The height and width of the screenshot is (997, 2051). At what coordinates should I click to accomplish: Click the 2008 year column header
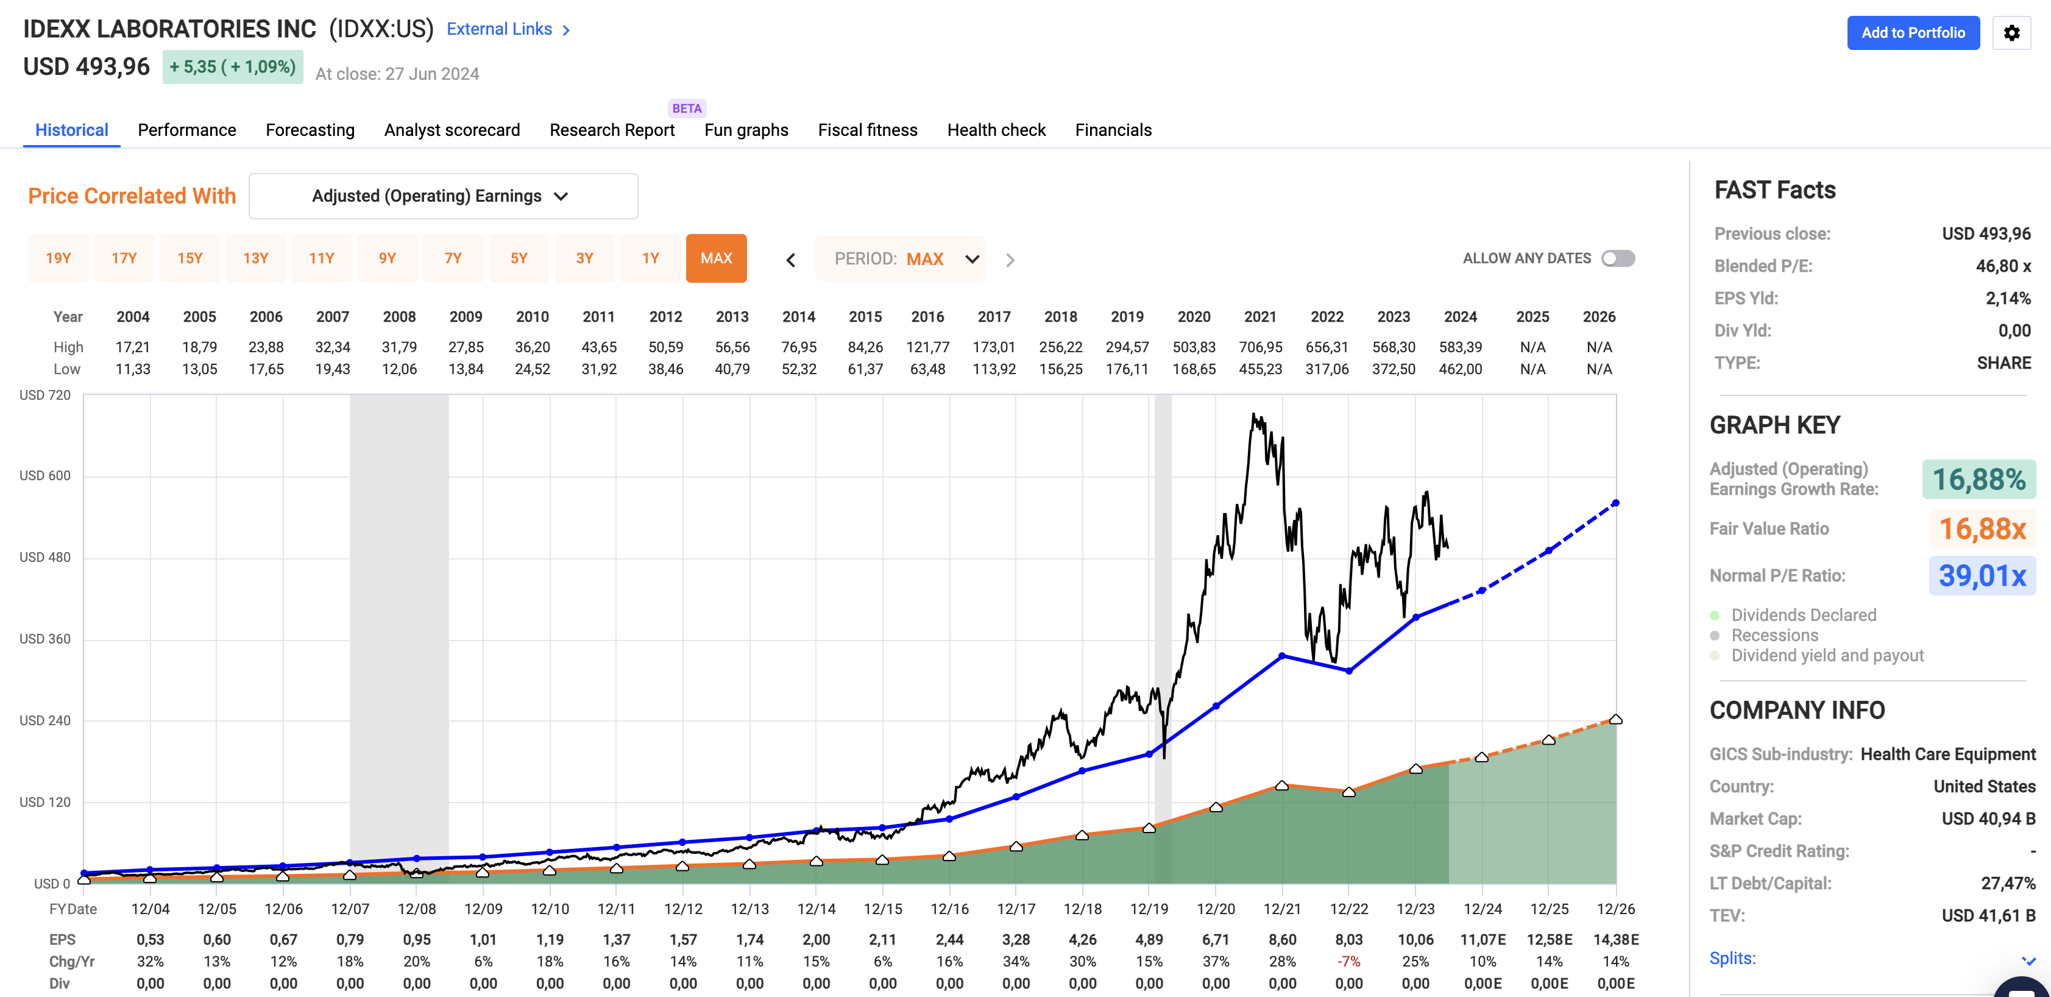[x=399, y=316]
